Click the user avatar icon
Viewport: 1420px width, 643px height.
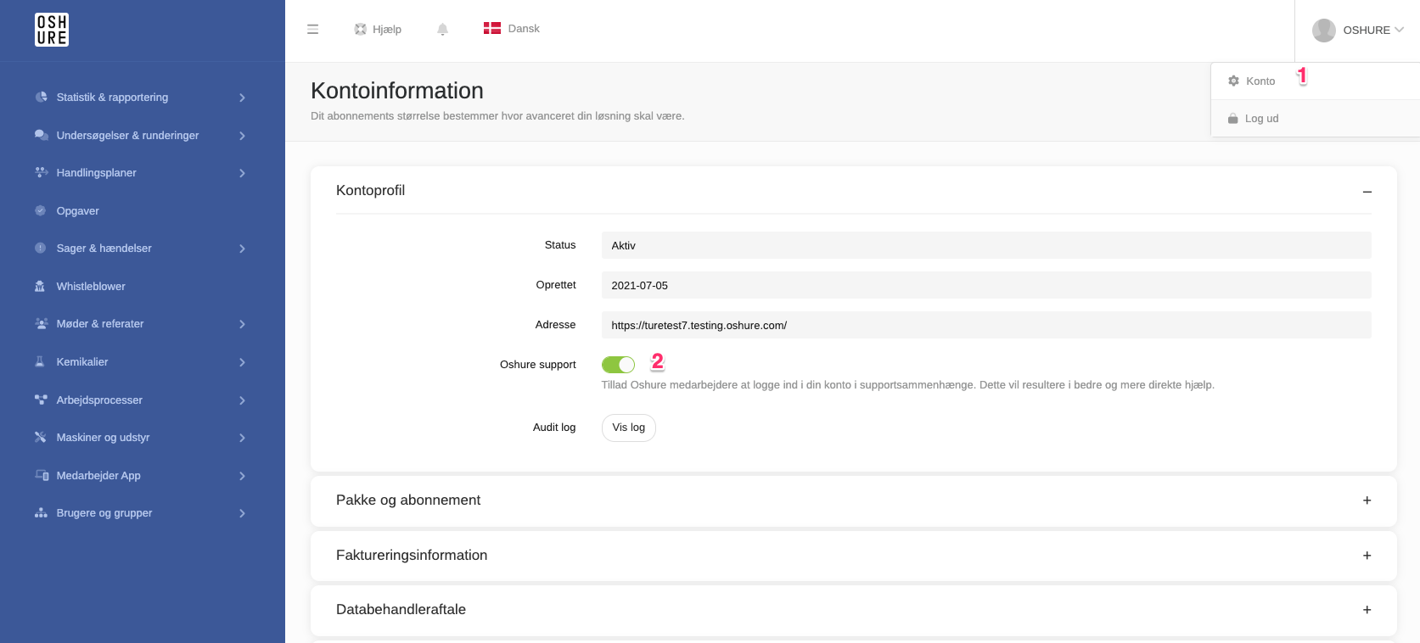point(1323,30)
